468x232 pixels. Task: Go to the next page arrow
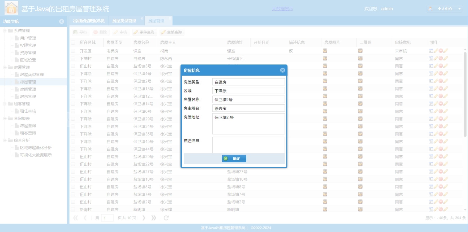coord(144,218)
